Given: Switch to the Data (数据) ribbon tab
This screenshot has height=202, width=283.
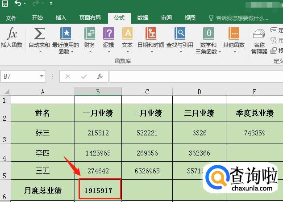Looking at the screenshot, I should pyautogui.click(x=143, y=18).
